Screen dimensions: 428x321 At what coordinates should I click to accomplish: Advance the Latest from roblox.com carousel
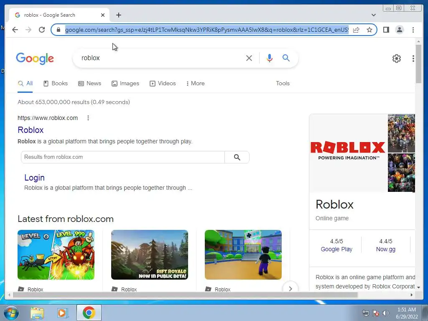[x=290, y=288]
